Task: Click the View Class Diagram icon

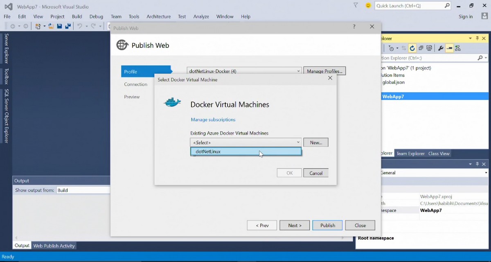Action: click(458, 48)
